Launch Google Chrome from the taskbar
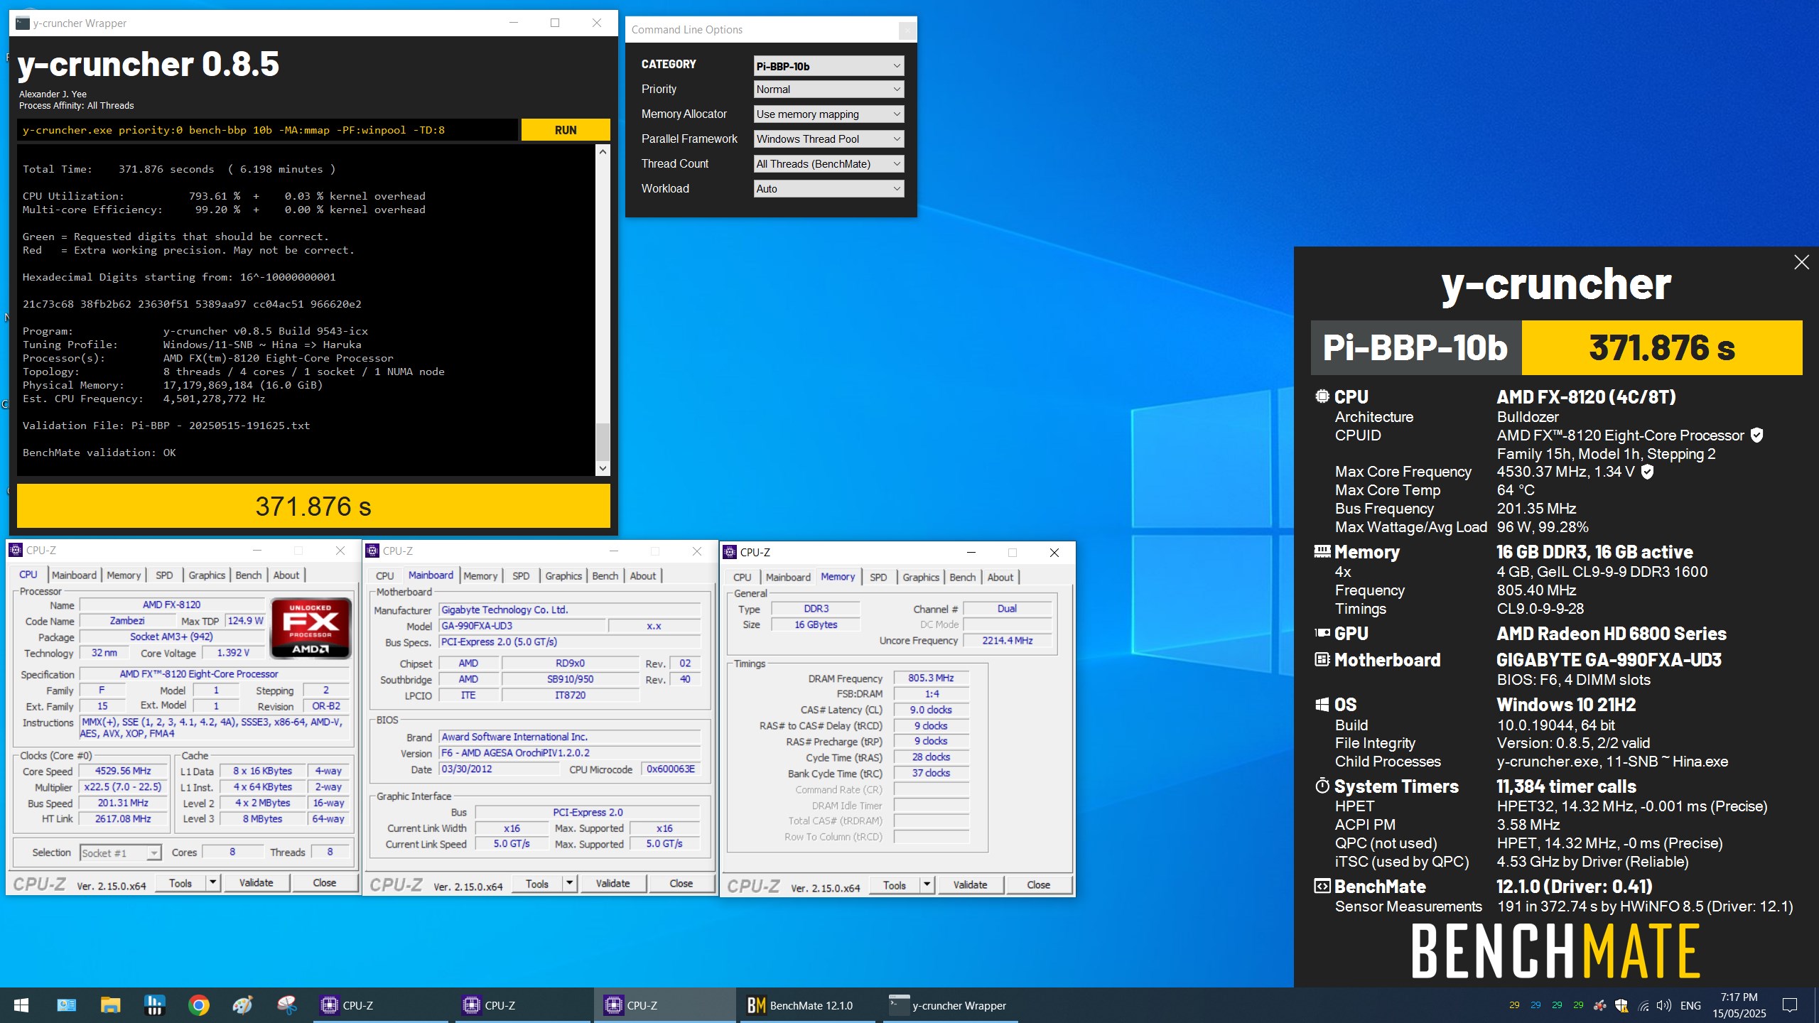 199,1005
